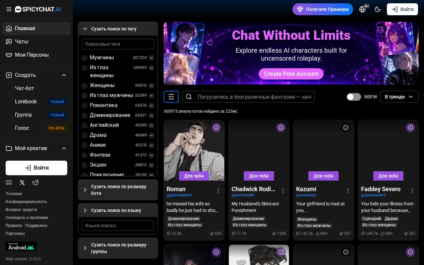The width and height of the screenshot is (424, 265).
Task: Open the Discord social icon
Action: click(x=9, y=183)
